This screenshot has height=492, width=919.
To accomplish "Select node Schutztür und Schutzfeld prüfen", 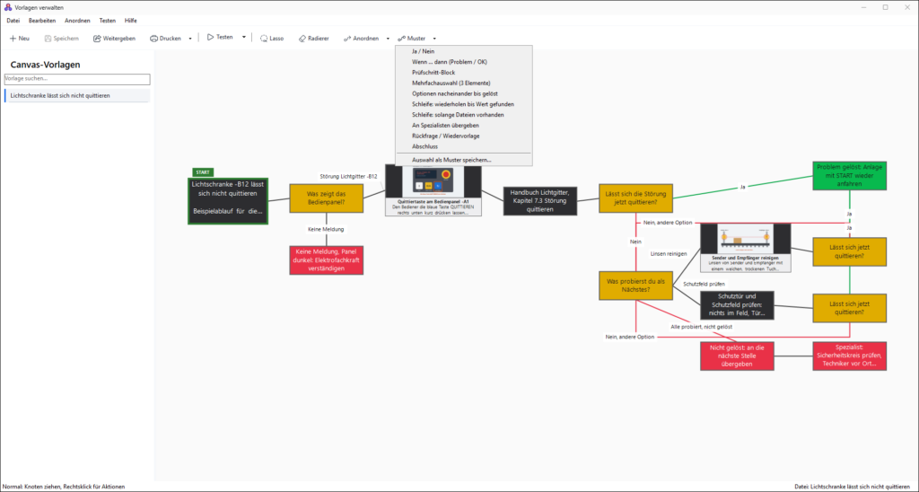I will click(738, 305).
